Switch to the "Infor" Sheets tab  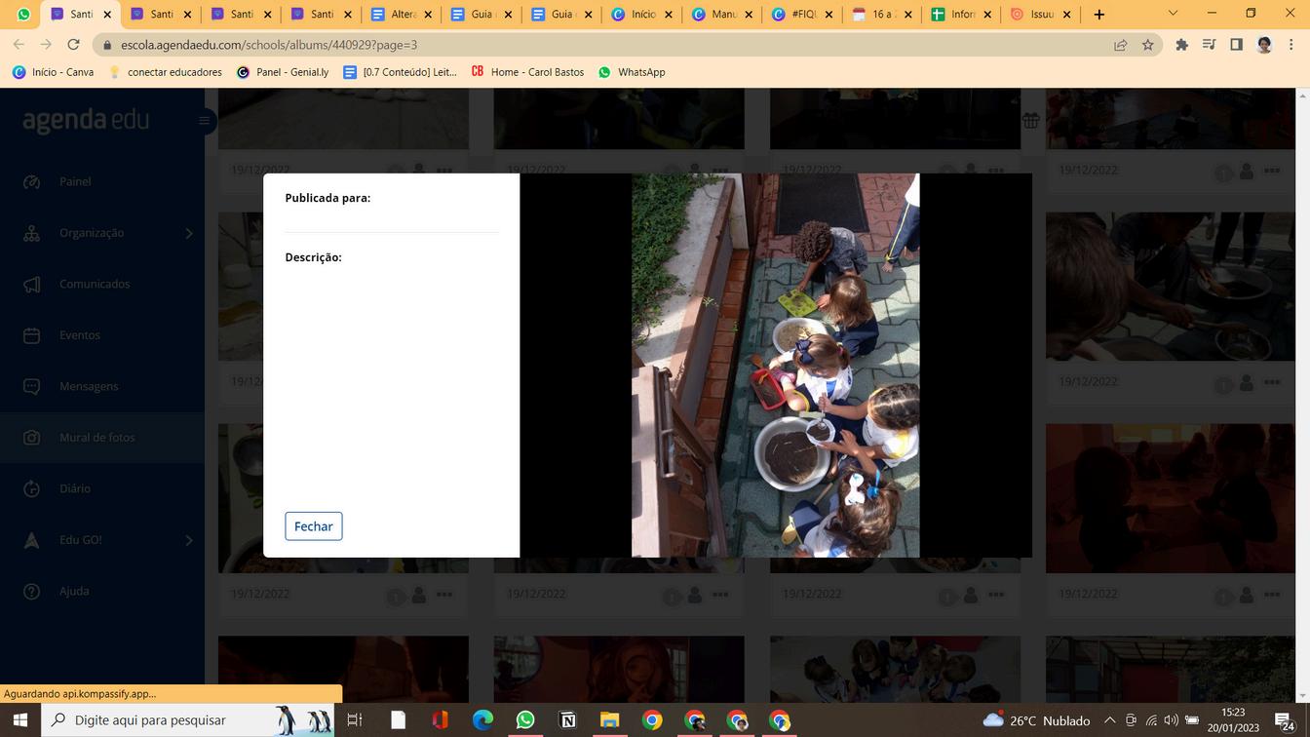point(960,15)
